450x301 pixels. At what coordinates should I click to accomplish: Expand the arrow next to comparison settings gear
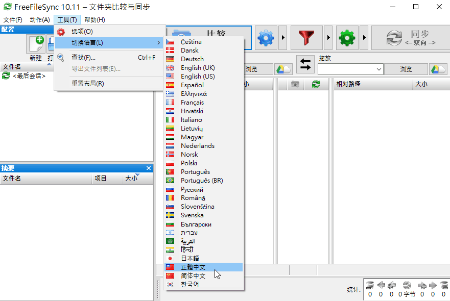pos(283,38)
